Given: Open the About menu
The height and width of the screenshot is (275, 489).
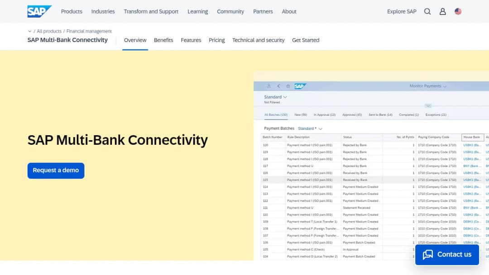Looking at the screenshot, I should [x=289, y=11].
